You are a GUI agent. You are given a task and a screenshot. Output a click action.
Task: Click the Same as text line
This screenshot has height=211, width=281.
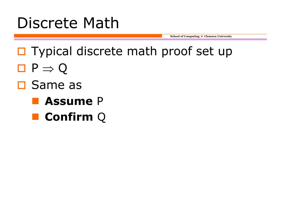57,85
